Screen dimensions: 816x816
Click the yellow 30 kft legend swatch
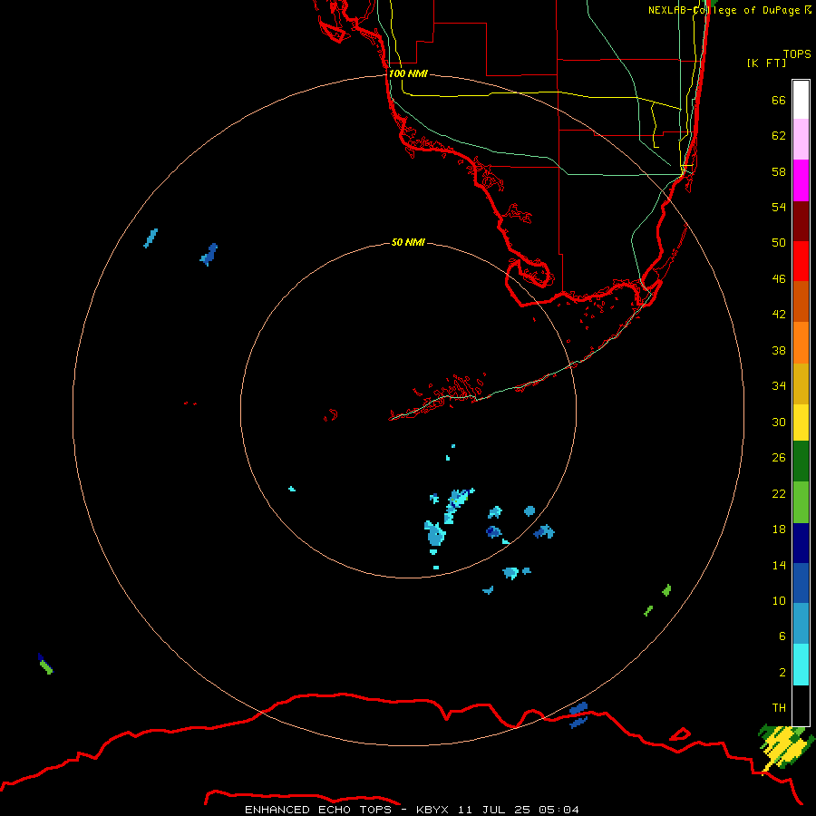(x=801, y=423)
